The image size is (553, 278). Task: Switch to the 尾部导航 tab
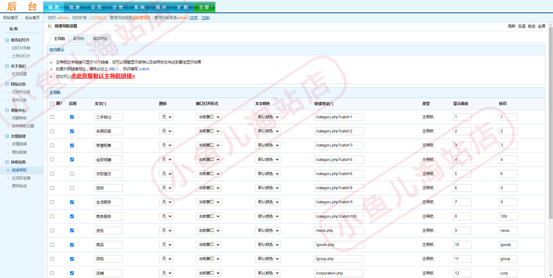click(100, 39)
